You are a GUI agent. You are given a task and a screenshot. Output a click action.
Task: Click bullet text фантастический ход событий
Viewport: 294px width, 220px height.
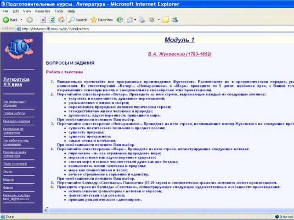coord(96,195)
